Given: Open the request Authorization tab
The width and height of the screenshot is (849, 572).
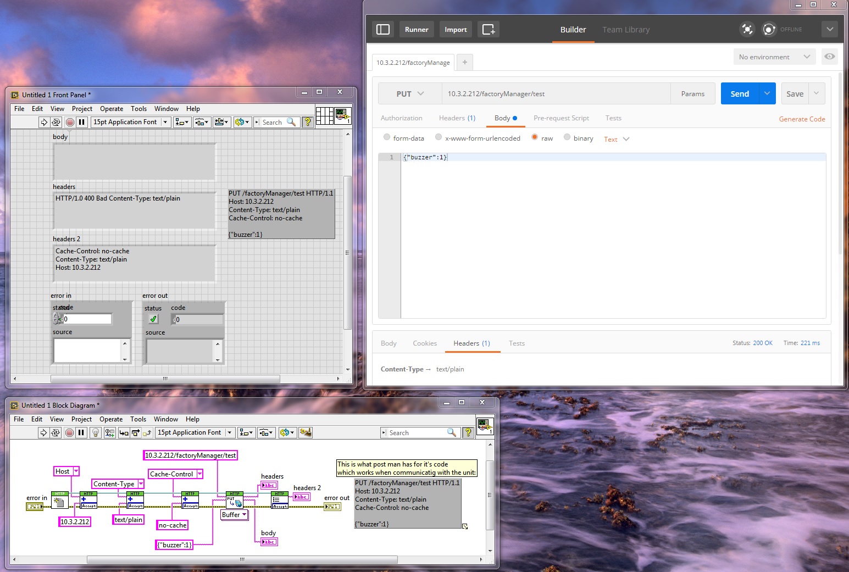Looking at the screenshot, I should [402, 118].
